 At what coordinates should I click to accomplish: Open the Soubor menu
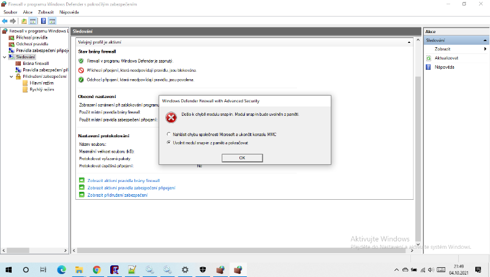coord(10,12)
